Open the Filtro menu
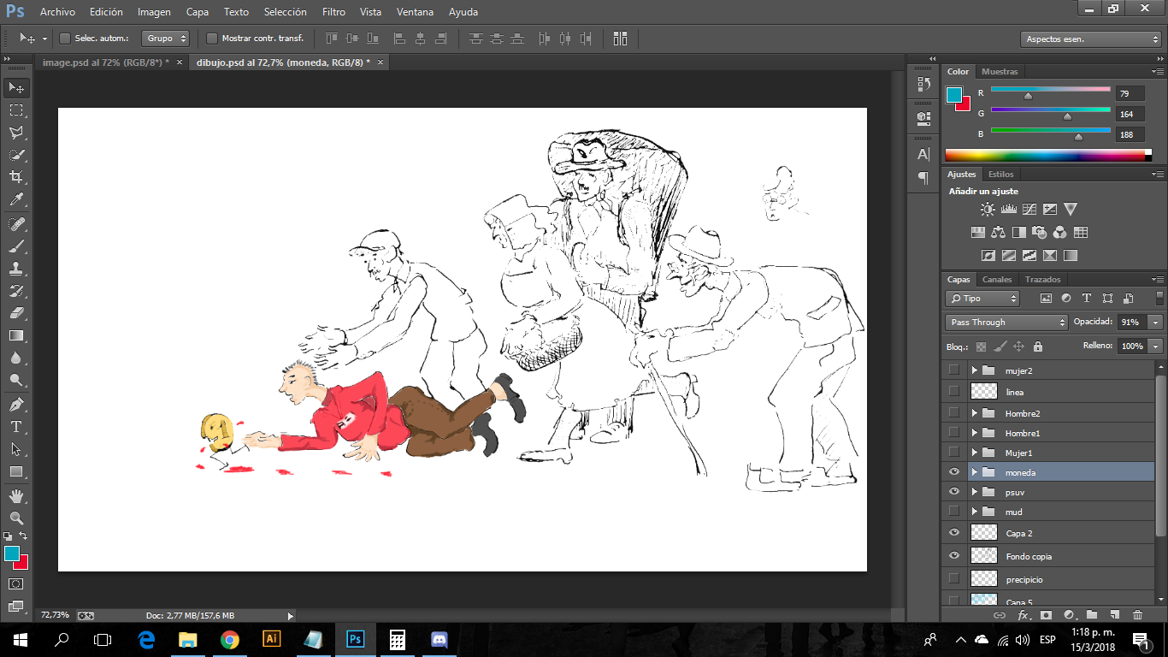The image size is (1168, 657). (x=334, y=12)
